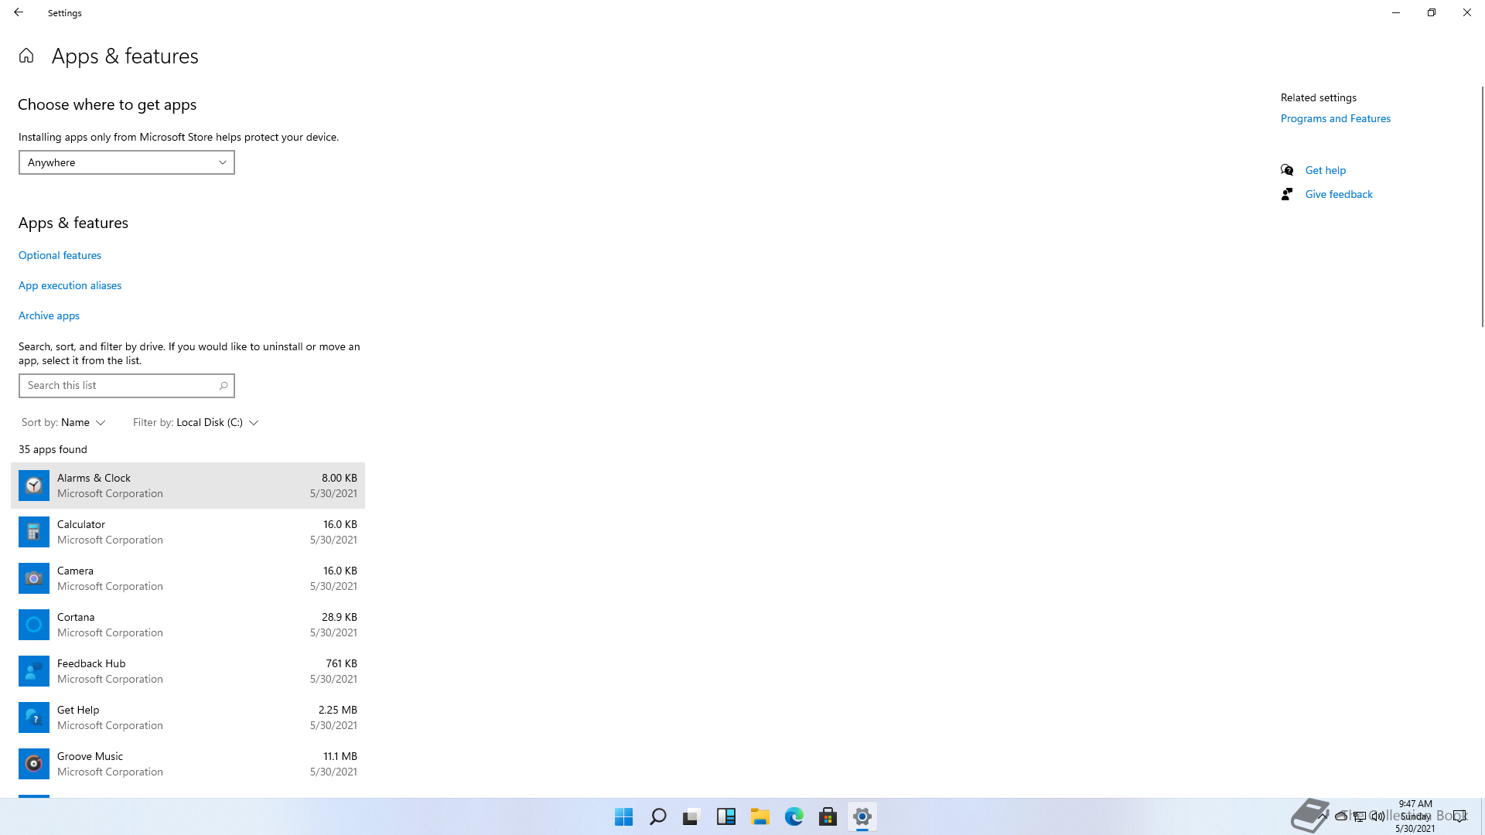Open the Windows Start menu
The width and height of the screenshot is (1485, 835).
pyautogui.click(x=624, y=816)
